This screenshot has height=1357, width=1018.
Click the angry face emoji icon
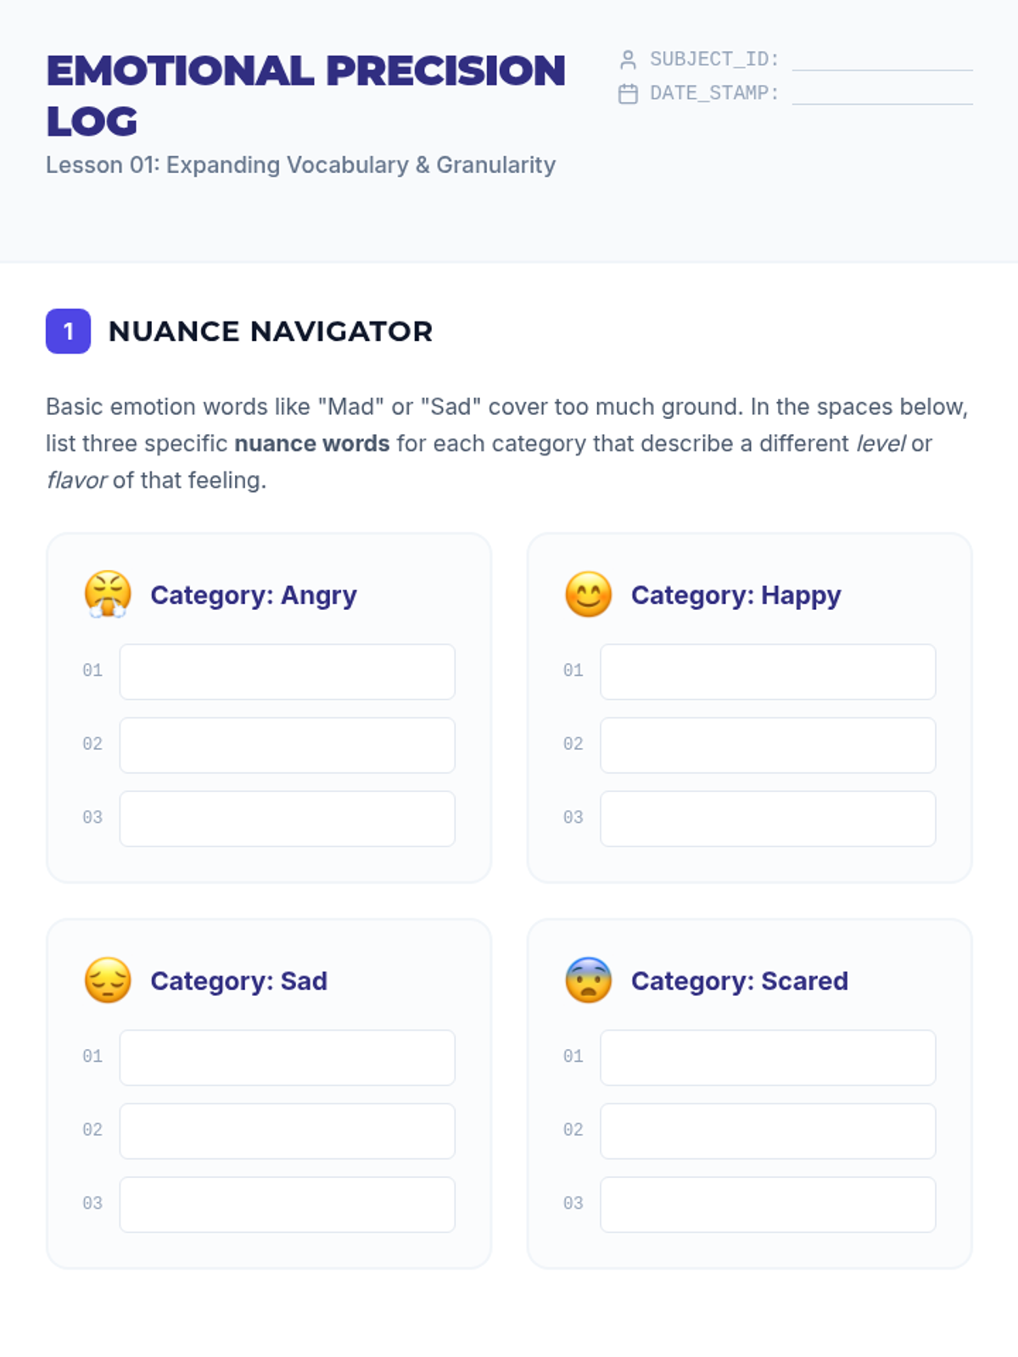[x=108, y=595]
